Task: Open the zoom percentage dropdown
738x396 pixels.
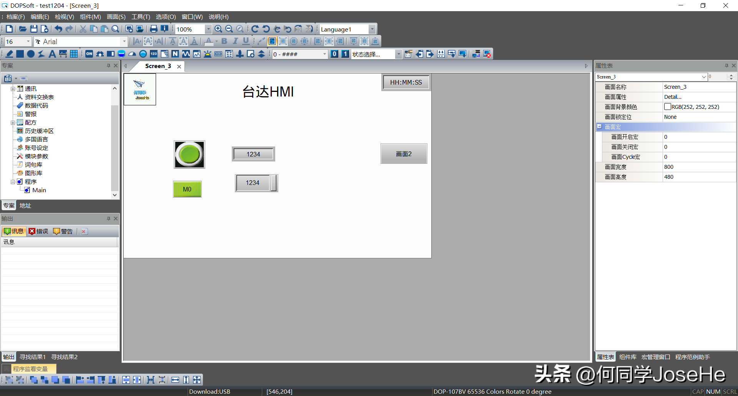Action: [x=208, y=29]
